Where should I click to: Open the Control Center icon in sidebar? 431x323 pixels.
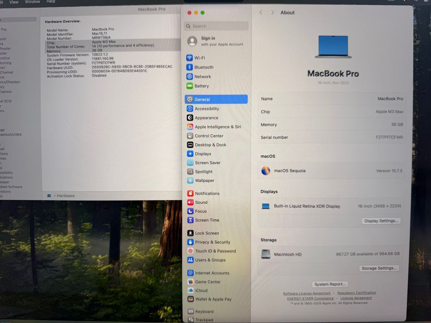pyautogui.click(x=190, y=136)
